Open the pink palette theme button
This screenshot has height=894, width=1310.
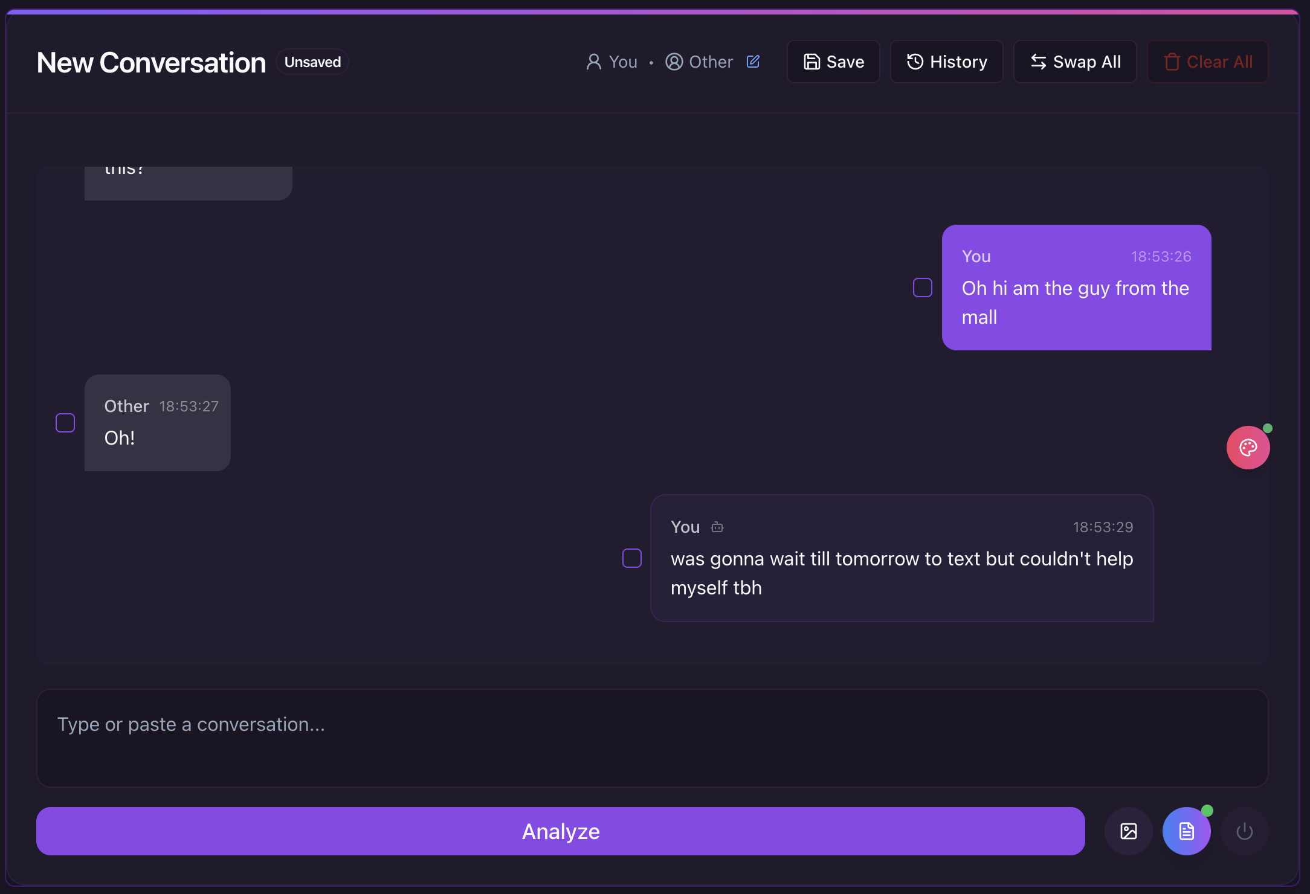[x=1248, y=448]
